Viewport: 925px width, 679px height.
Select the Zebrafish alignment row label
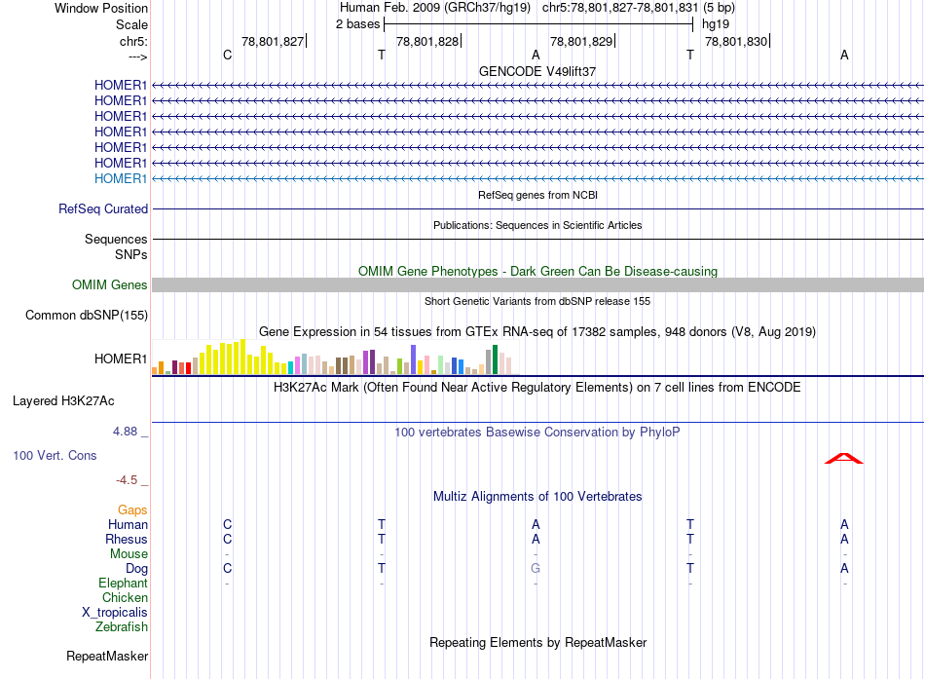pyautogui.click(x=122, y=626)
